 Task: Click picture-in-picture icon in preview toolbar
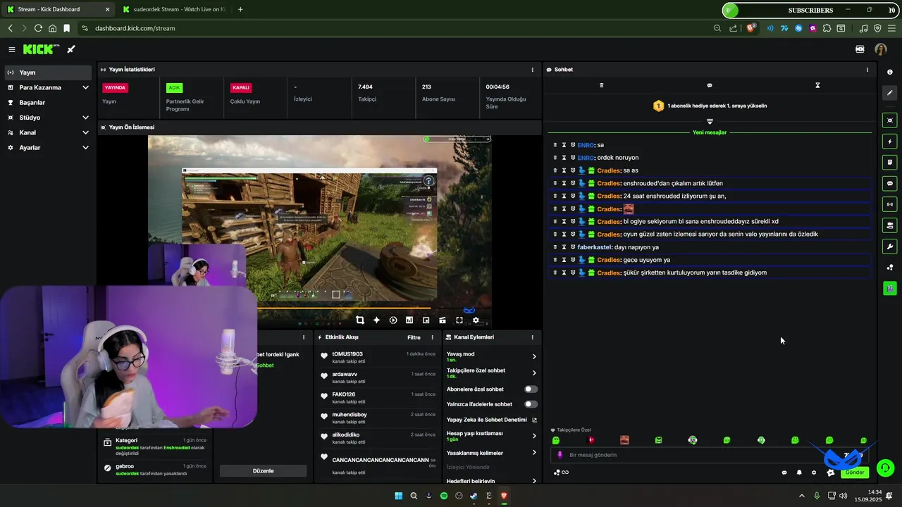(x=426, y=320)
